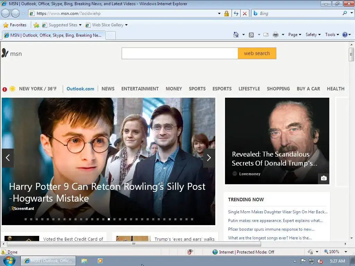Click the New York 36°F weather text

(x=38, y=89)
